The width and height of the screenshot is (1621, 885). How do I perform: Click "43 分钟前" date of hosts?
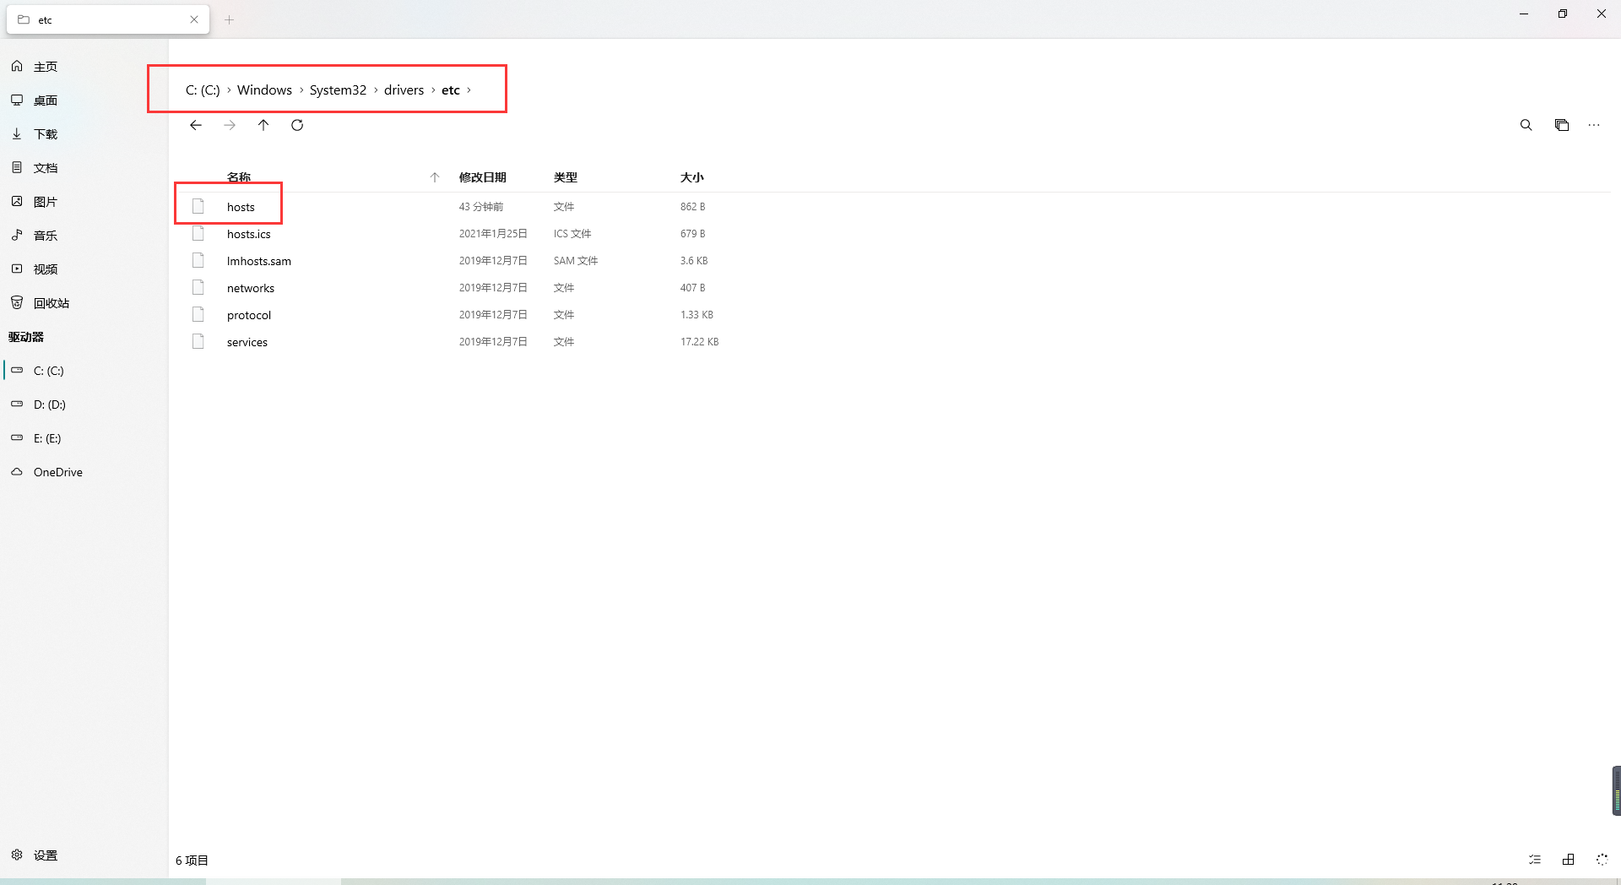point(480,207)
